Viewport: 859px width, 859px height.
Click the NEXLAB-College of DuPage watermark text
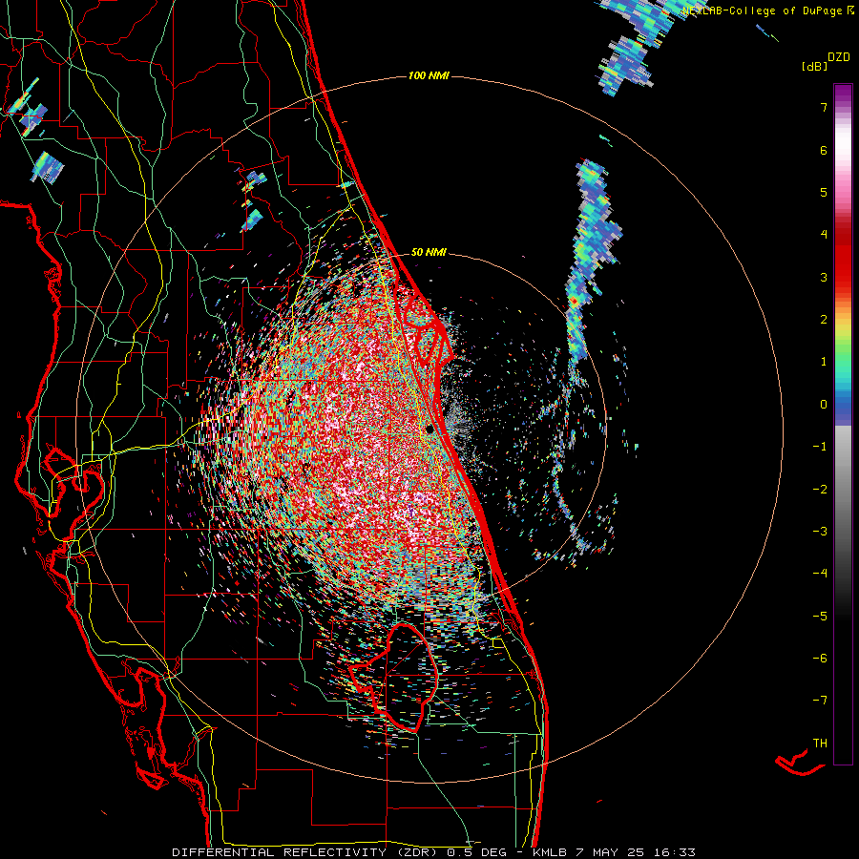763,10
